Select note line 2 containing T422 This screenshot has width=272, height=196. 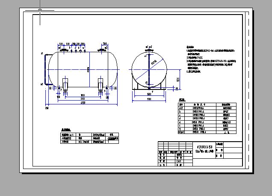click(x=195, y=57)
